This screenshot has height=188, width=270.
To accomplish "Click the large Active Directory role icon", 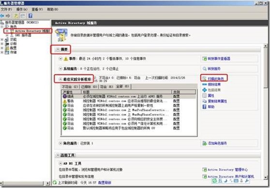I will 61,35.
